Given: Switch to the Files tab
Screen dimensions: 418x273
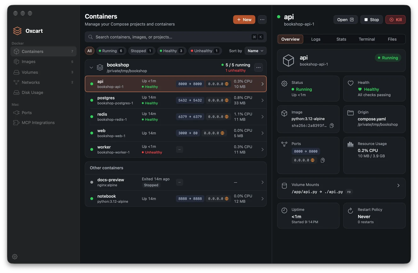Looking at the screenshot, I should tap(392, 39).
